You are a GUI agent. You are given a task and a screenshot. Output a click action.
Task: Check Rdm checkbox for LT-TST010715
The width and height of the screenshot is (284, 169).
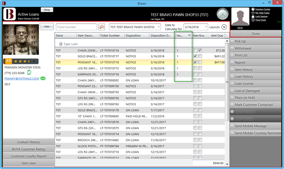coord(195,68)
